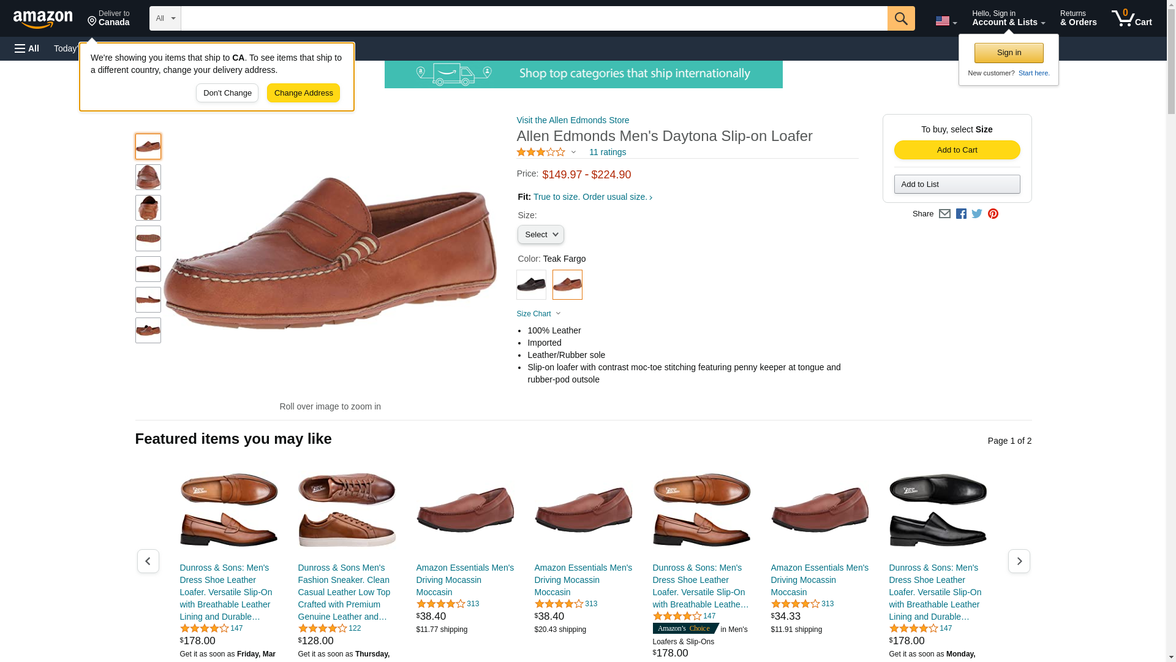Open country flag language selector
The width and height of the screenshot is (1176, 662).
pyautogui.click(x=946, y=21)
